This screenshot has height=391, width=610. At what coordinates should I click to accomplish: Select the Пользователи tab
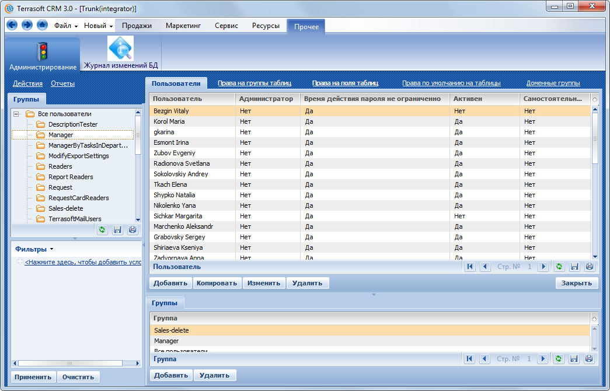click(176, 83)
